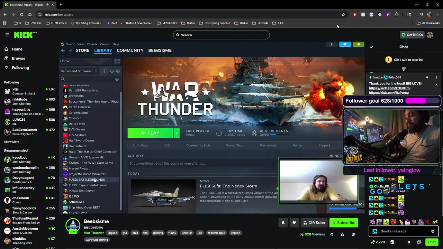The width and height of the screenshot is (443, 249).
Task: Click Show More under Following
Action: click(x=11, y=142)
